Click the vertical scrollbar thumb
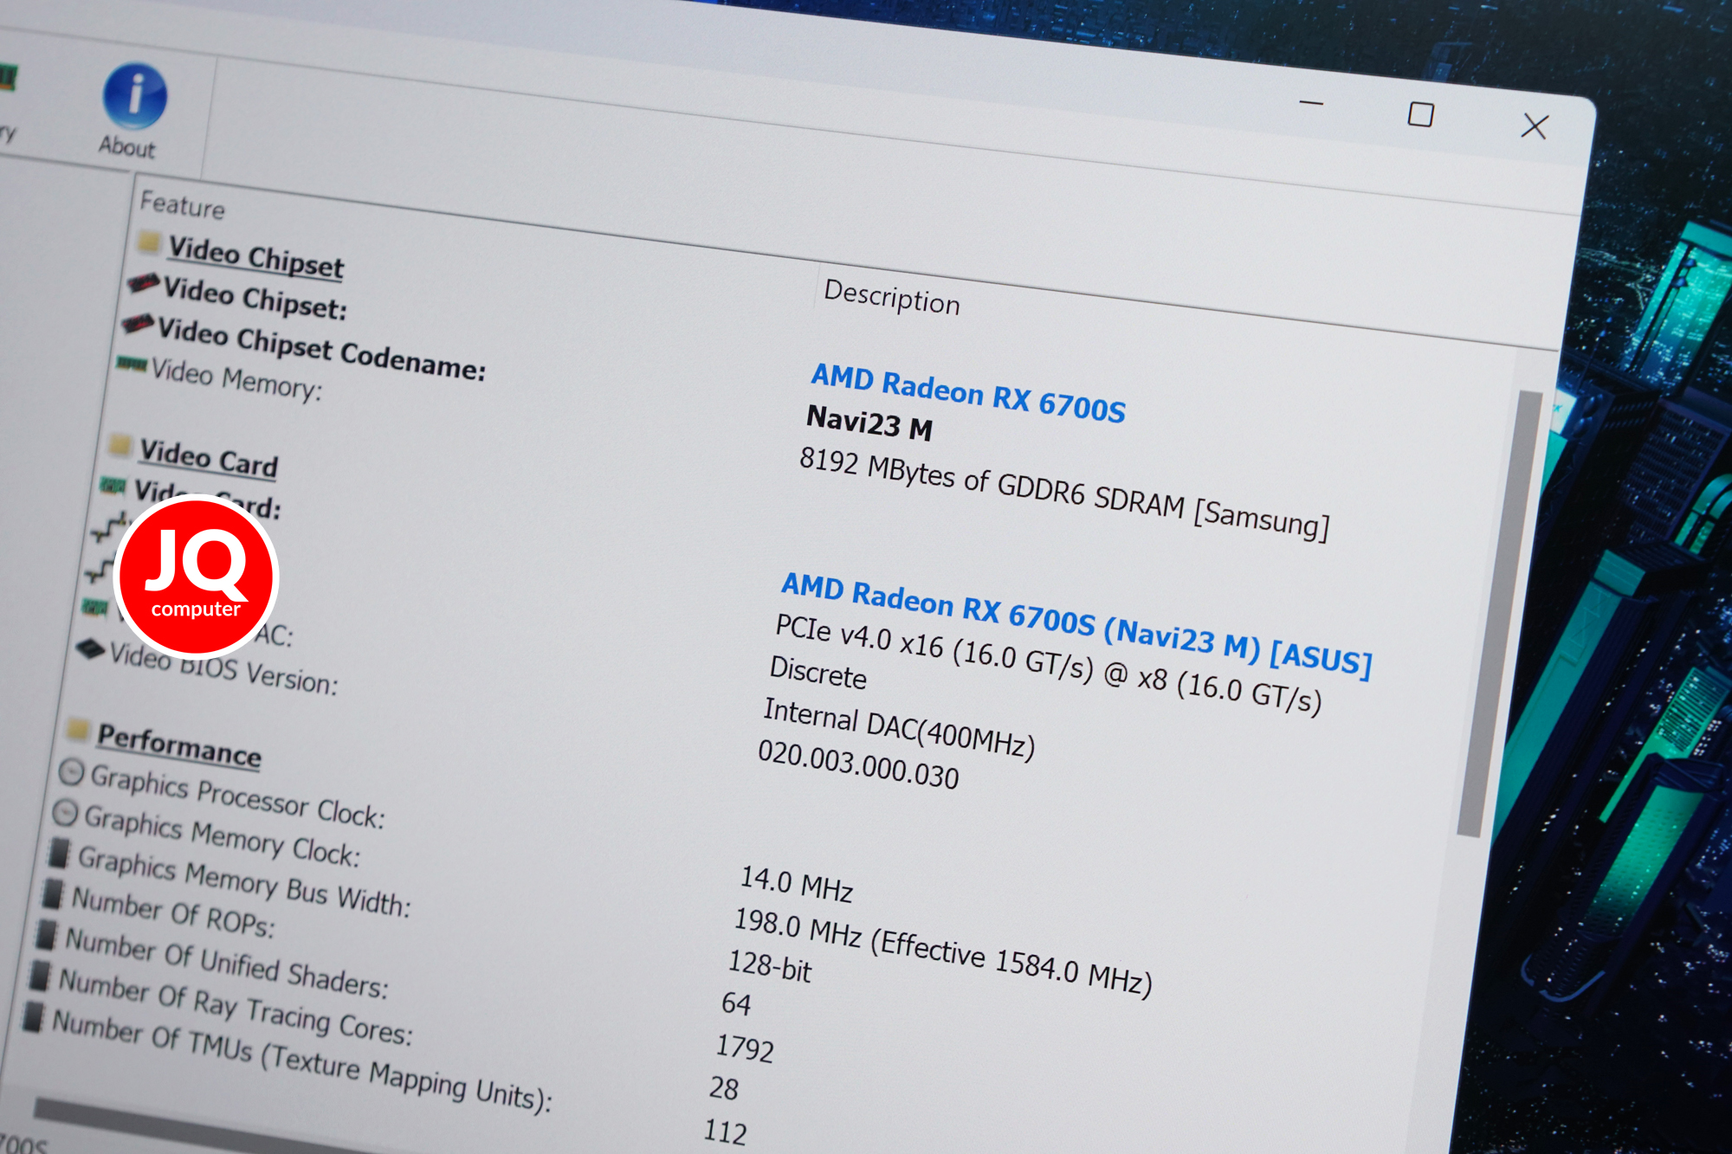This screenshot has width=1732, height=1154. click(1499, 614)
